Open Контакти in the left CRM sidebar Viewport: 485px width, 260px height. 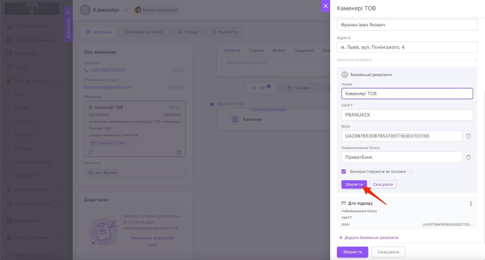[25, 121]
